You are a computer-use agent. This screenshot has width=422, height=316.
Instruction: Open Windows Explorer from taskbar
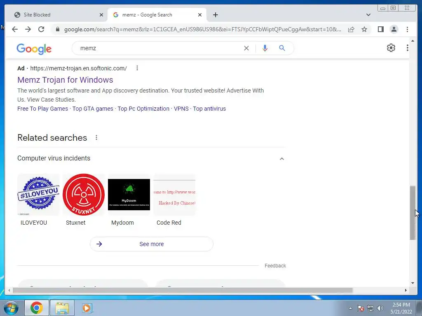62,308
